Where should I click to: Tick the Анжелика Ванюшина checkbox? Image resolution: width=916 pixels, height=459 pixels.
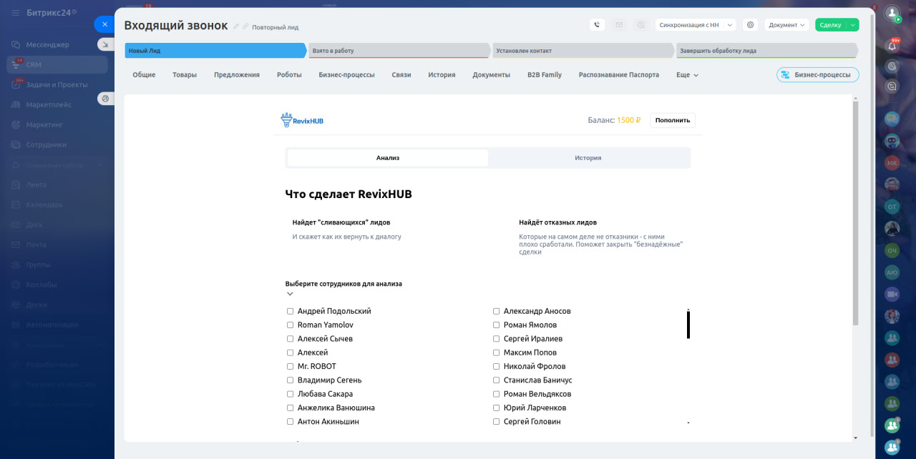290,408
